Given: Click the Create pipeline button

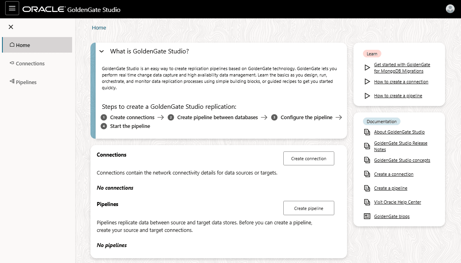Looking at the screenshot, I should 309,208.
